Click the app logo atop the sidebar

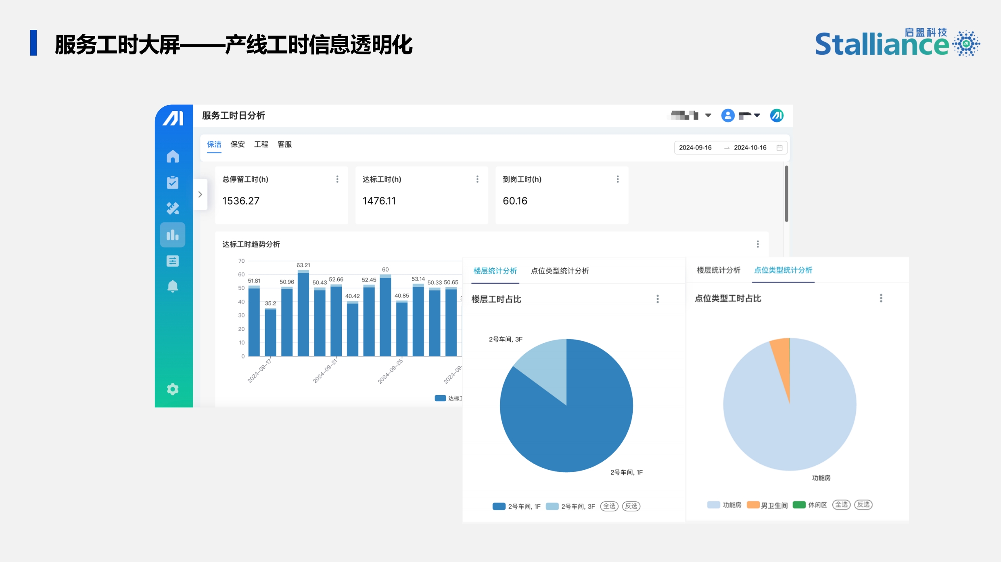tap(173, 118)
